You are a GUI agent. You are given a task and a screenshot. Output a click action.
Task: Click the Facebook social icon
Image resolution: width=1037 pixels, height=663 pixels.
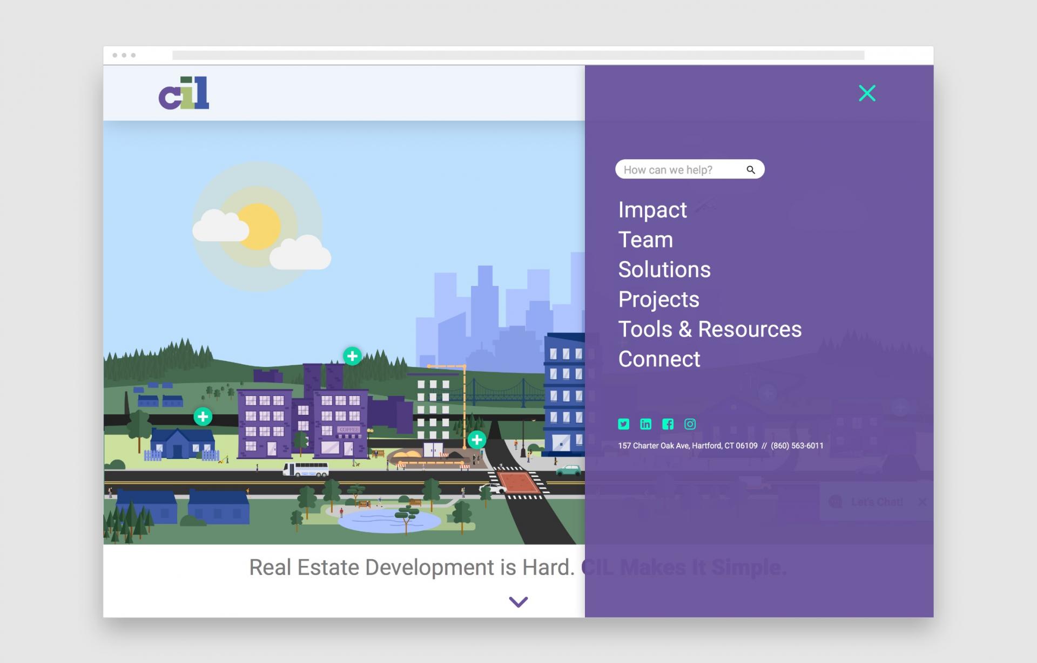(x=668, y=425)
